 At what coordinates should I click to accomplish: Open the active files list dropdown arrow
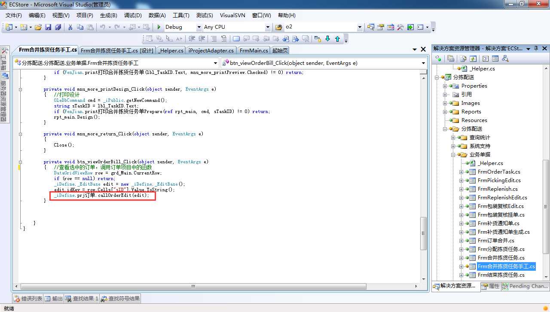click(x=415, y=50)
